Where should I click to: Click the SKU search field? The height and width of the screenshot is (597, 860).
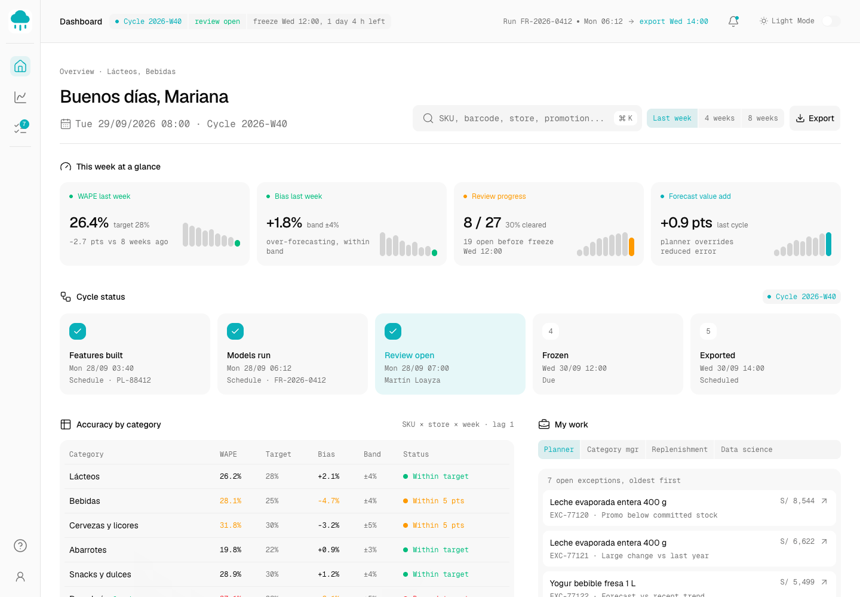(x=527, y=118)
